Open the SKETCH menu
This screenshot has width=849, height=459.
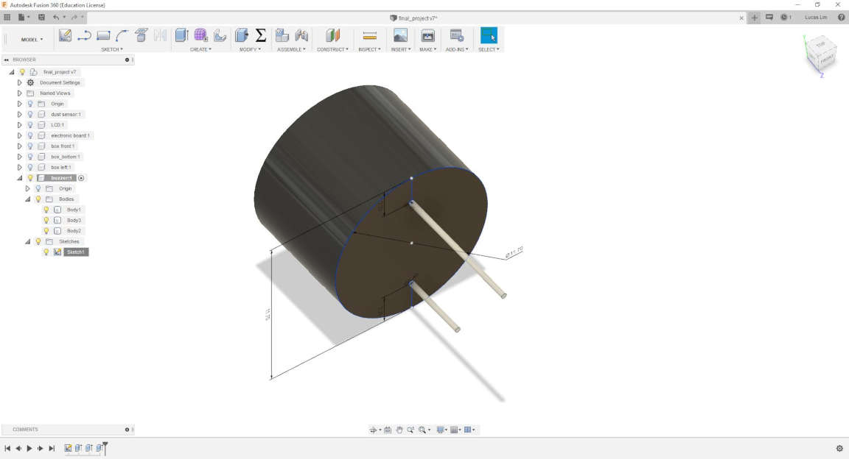pos(111,49)
